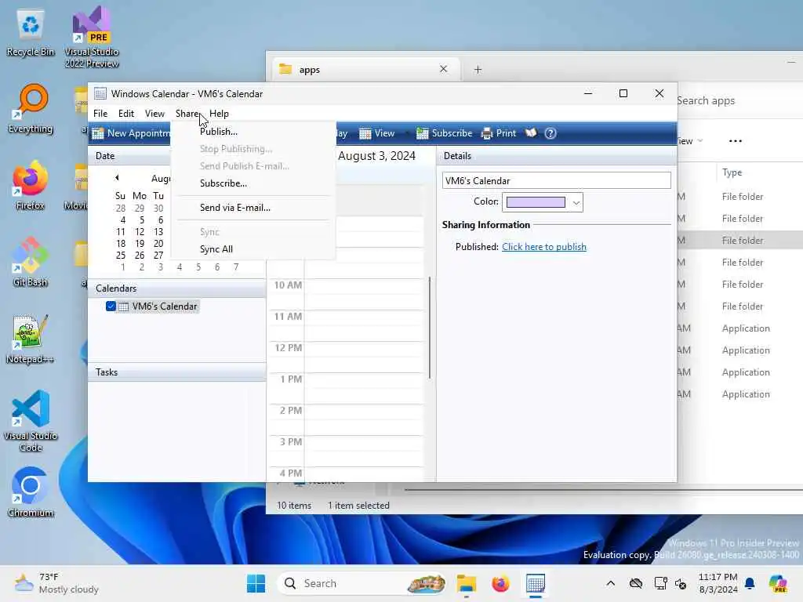
Task: Open the Recycle Bin desktop icon
Action: [31, 33]
